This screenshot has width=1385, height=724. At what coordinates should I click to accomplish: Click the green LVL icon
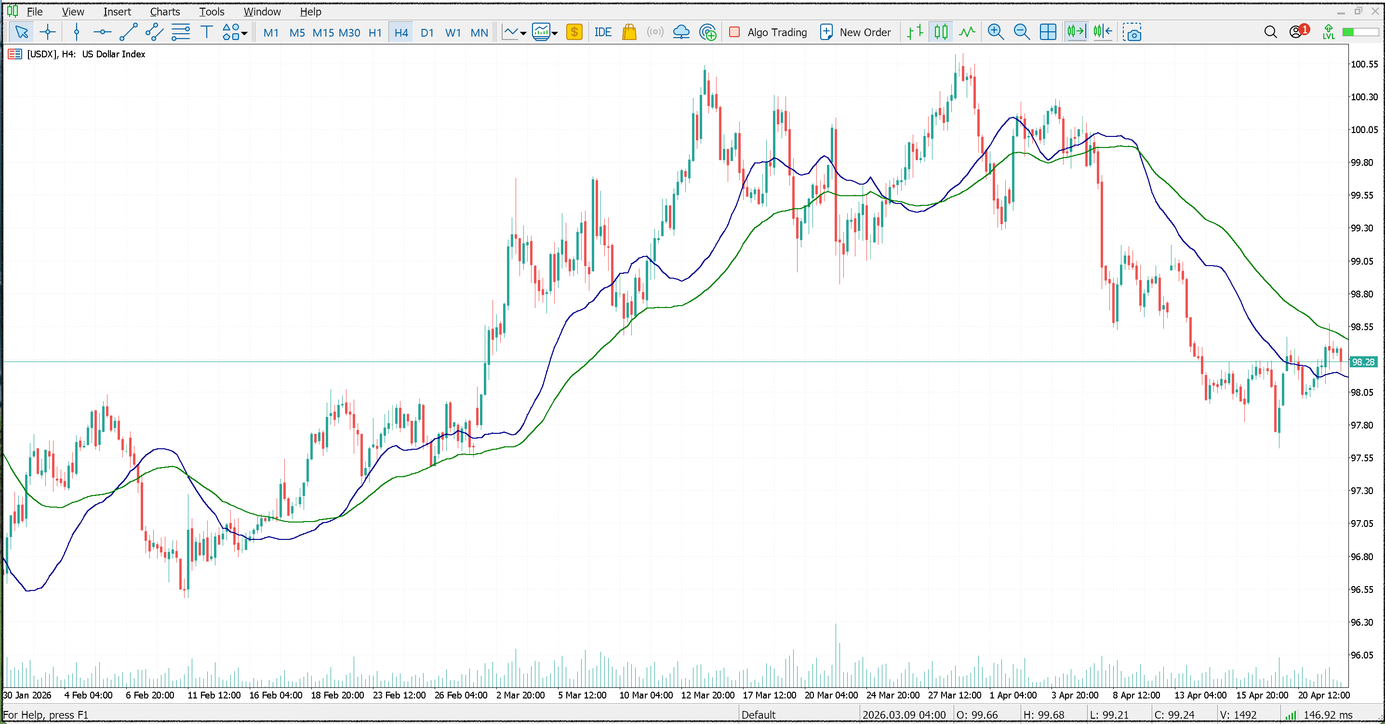1328,32
